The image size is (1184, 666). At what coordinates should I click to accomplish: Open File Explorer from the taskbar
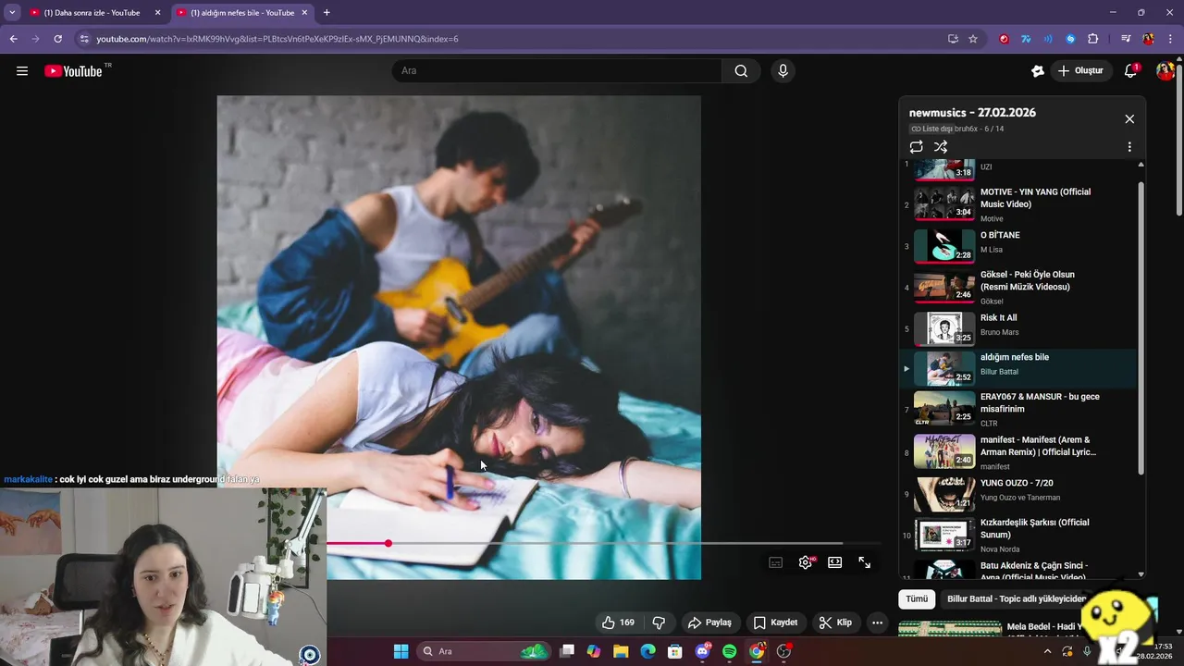621,651
